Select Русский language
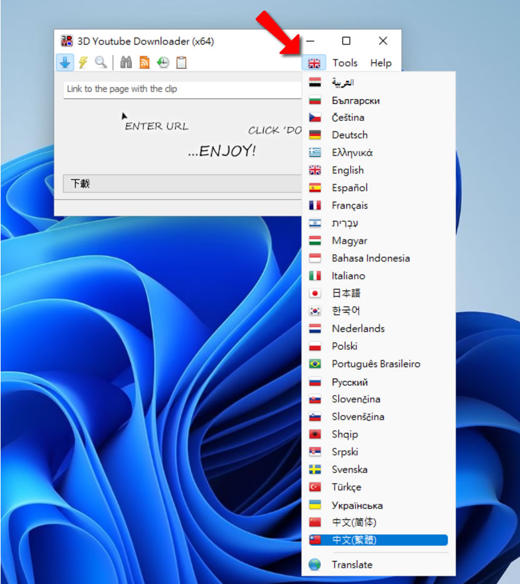 click(x=378, y=382)
